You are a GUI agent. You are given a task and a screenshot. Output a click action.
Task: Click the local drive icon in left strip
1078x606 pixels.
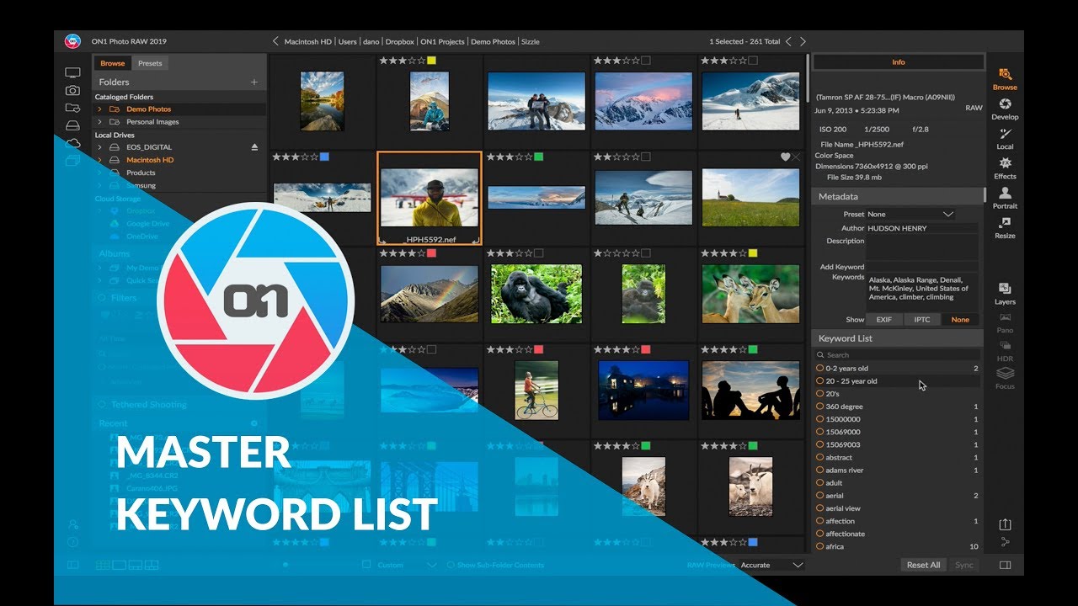[73, 125]
